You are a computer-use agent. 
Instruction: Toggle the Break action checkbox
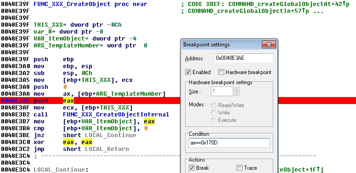coord(192,168)
